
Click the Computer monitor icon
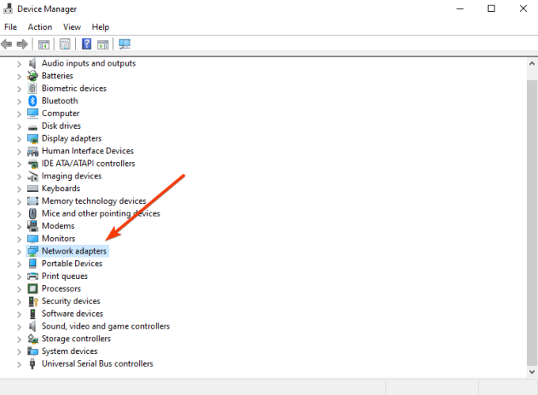coord(32,114)
